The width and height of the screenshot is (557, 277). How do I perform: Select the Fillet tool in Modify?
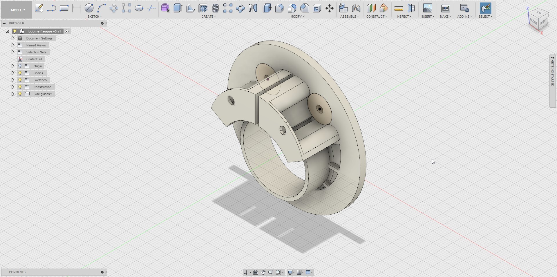[279, 8]
